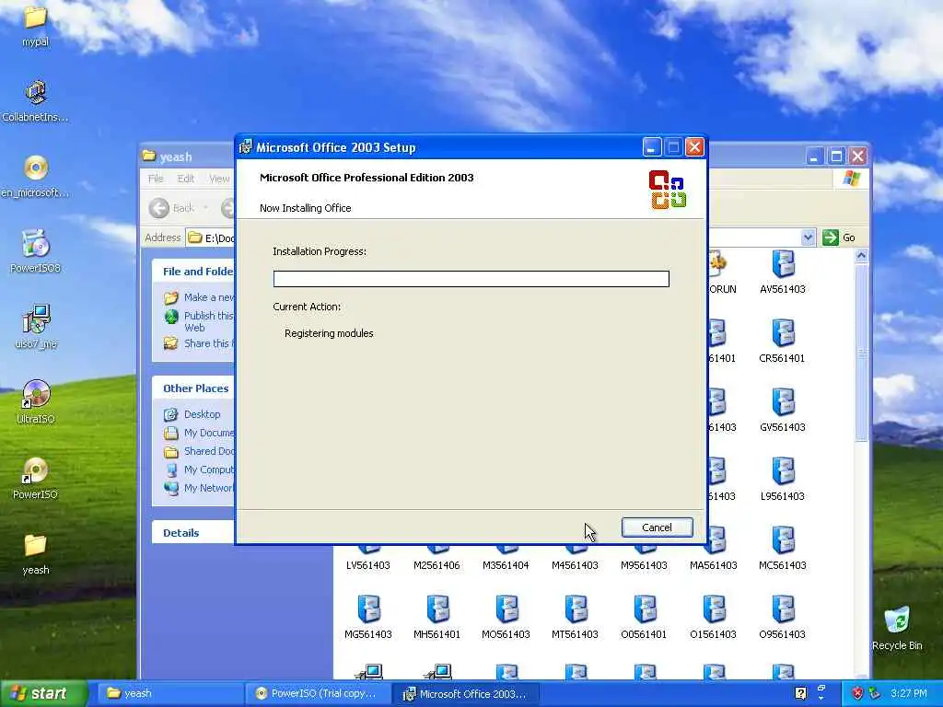Select the GV561403 cabinet file
943x707 pixels.
[x=783, y=410]
